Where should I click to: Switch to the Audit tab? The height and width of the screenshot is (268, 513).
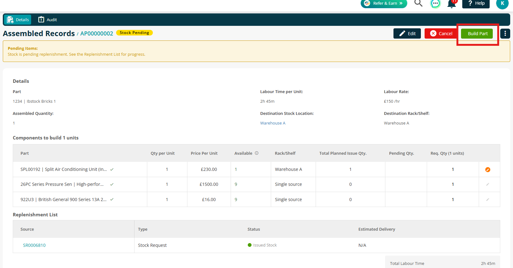click(48, 20)
